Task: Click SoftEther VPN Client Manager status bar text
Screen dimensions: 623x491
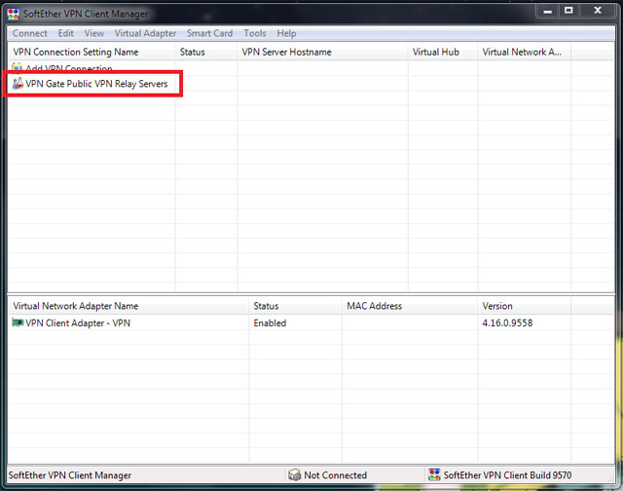Action: coord(70,475)
